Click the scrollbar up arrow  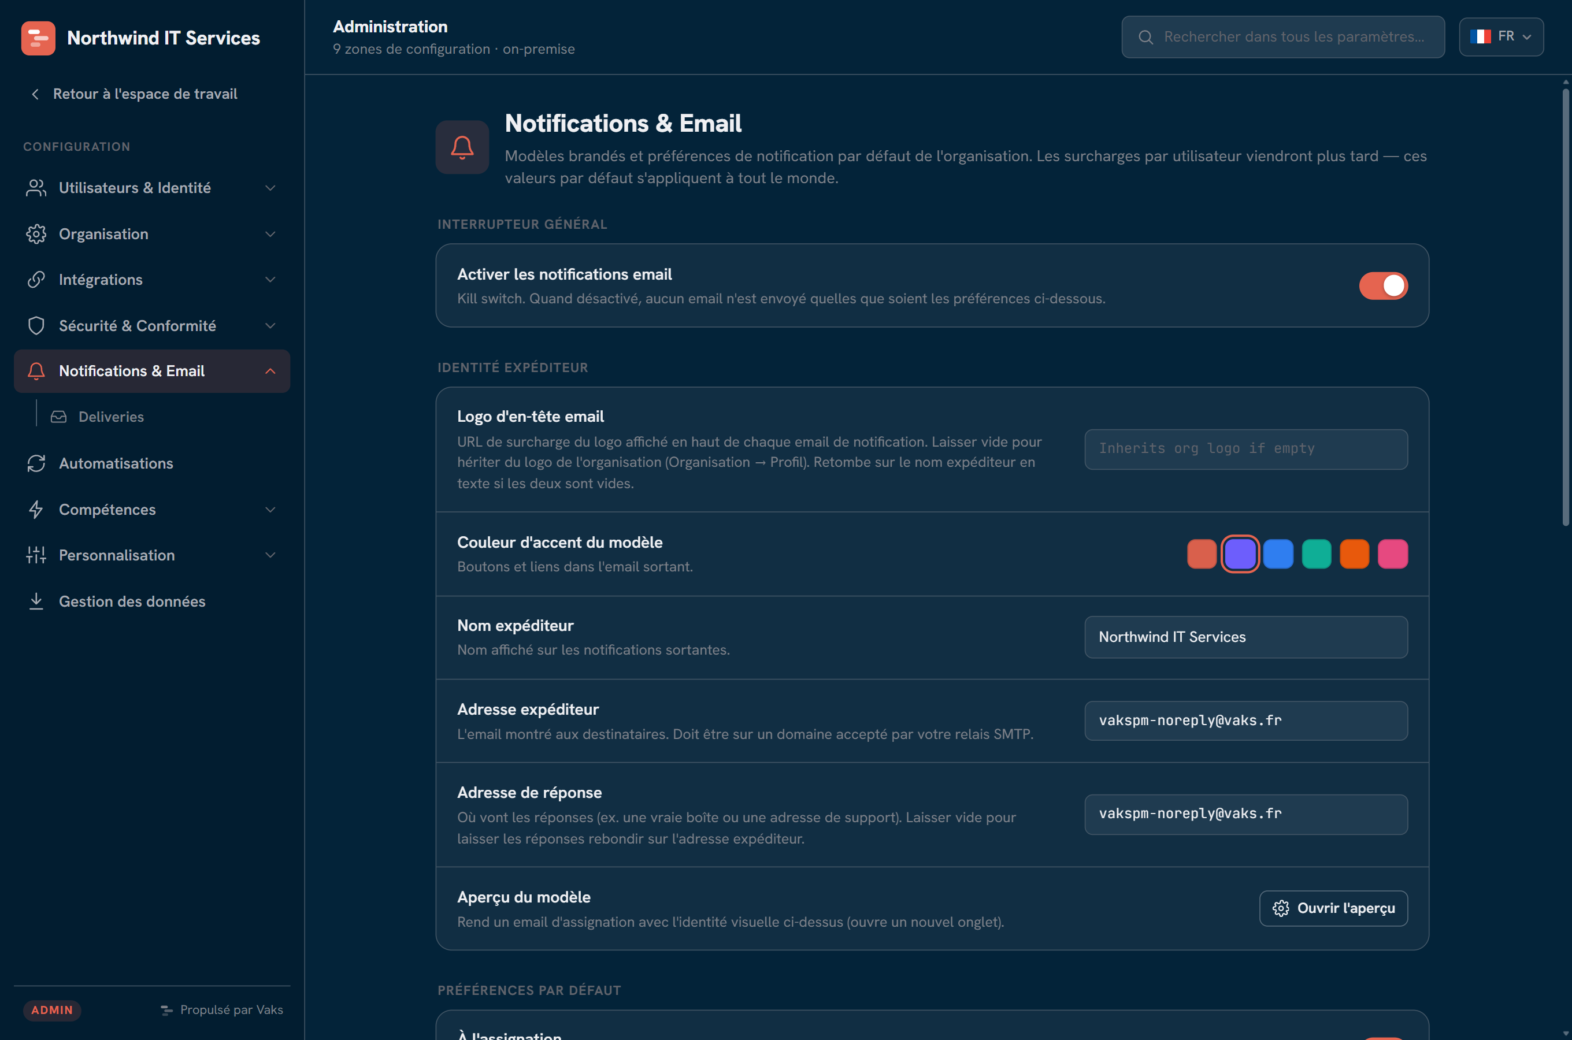pos(1566,82)
